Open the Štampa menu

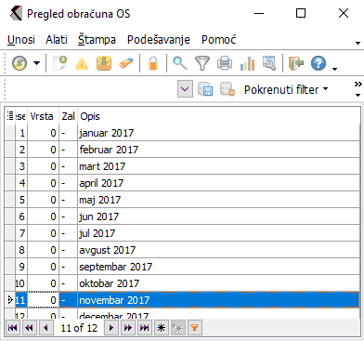97,40
